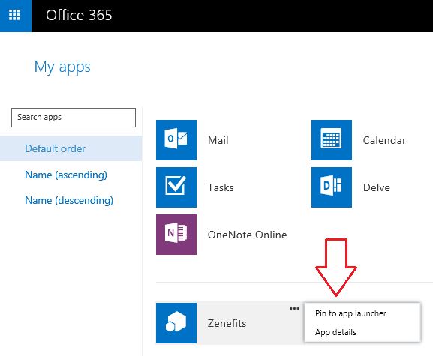Click the Tasks text label
The image size is (433, 356).
tap(221, 187)
